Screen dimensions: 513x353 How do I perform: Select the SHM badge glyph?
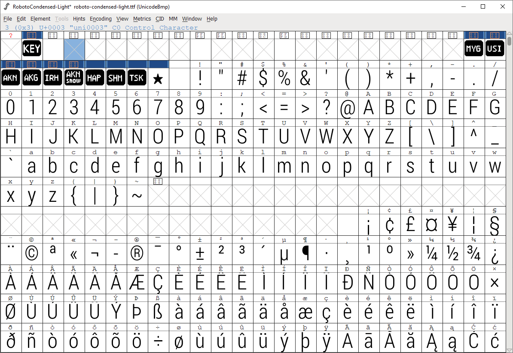116,78
